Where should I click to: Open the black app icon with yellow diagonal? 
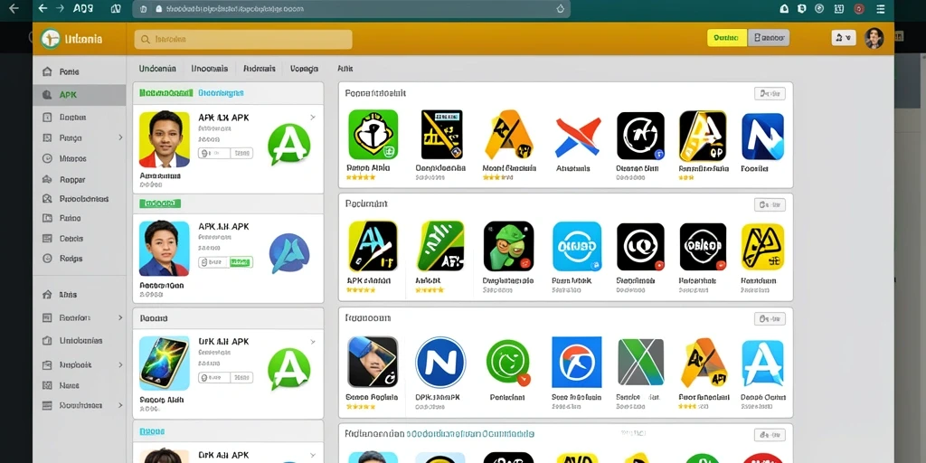[x=441, y=135]
